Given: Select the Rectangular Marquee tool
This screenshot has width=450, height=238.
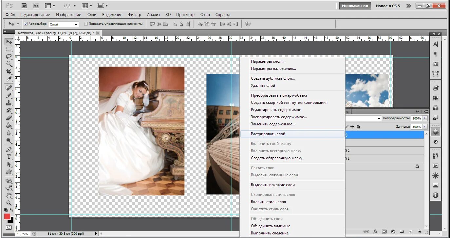Looking at the screenshot, I should tap(9, 49).
